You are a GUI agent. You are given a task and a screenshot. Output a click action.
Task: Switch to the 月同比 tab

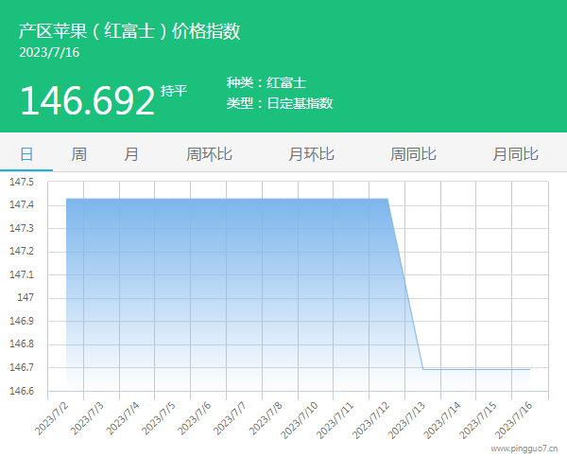(x=515, y=153)
